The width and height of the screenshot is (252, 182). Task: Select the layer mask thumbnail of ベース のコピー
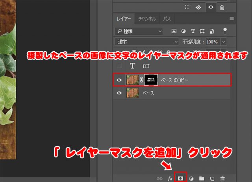pyautogui.click(x=151, y=80)
